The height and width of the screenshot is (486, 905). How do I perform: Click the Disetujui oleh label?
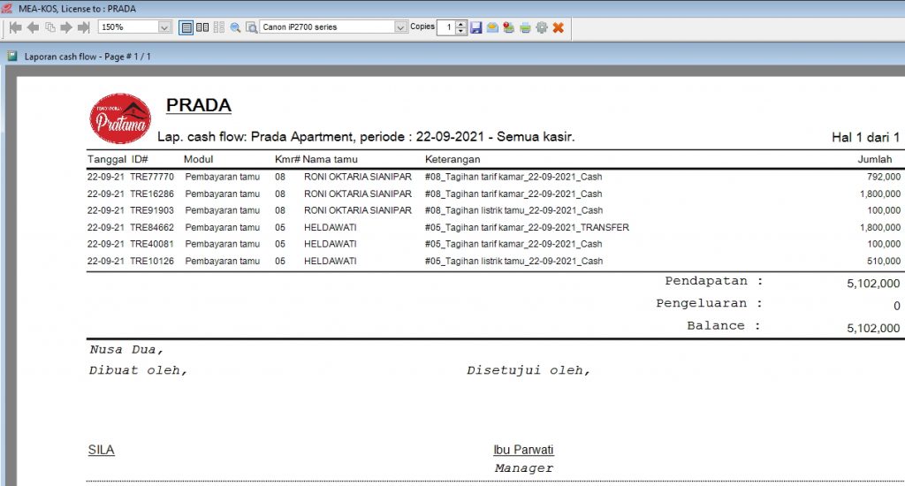[529, 370]
